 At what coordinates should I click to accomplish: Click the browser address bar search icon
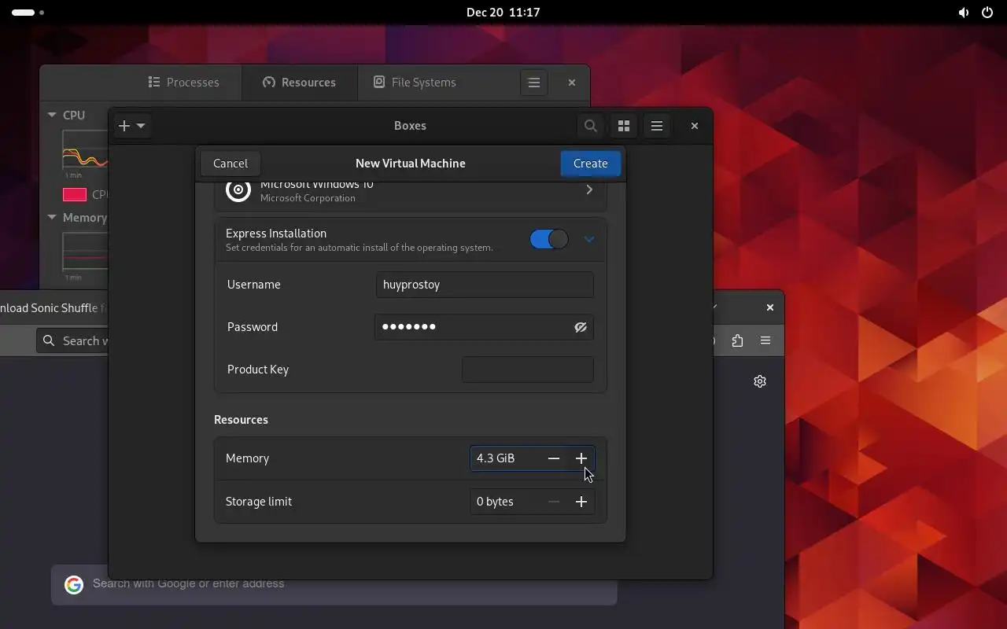point(49,340)
